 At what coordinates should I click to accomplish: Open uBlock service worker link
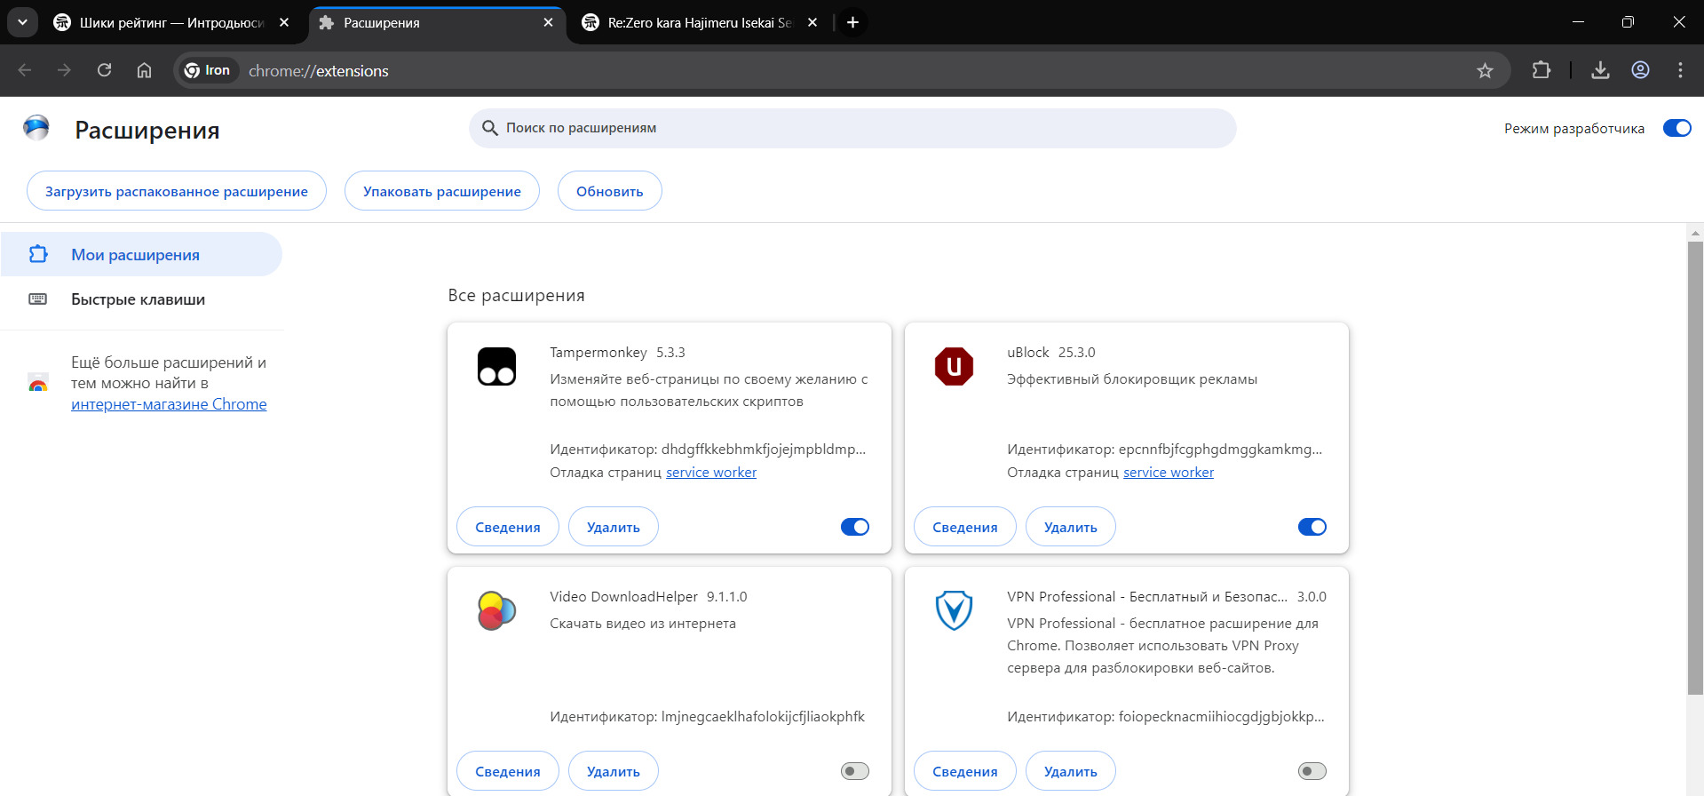coord(1168,473)
